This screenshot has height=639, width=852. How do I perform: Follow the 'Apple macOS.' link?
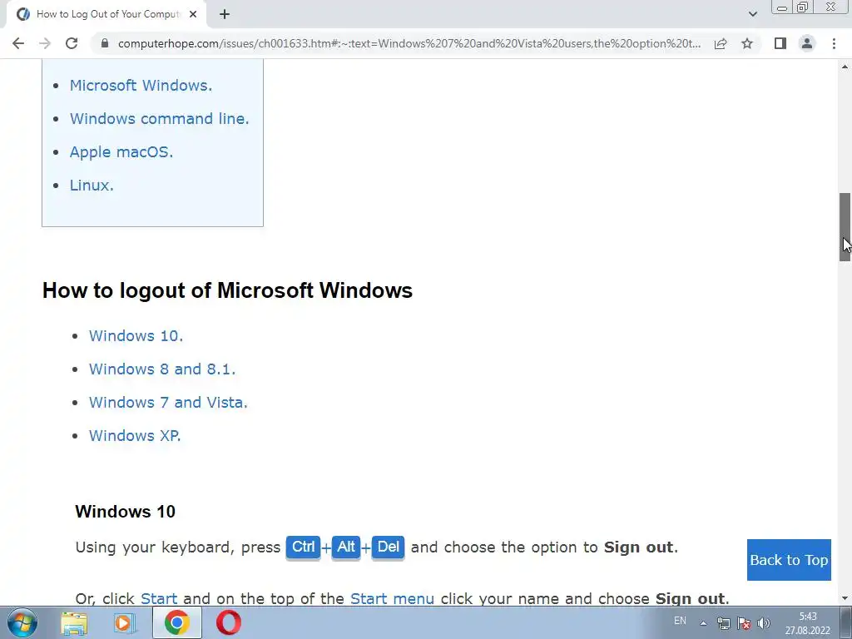pyautogui.click(x=121, y=152)
